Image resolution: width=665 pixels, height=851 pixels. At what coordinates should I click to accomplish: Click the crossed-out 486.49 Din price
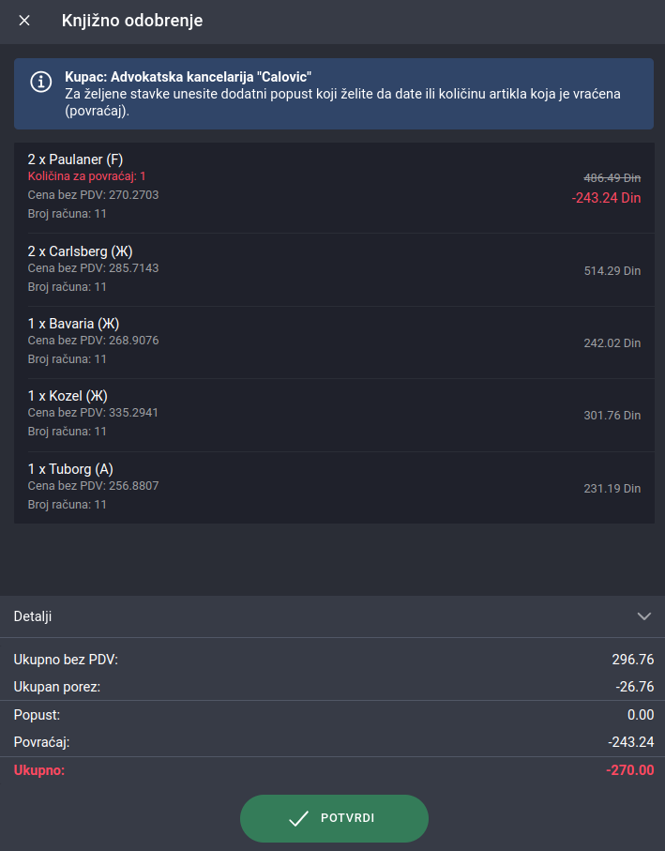[612, 178]
